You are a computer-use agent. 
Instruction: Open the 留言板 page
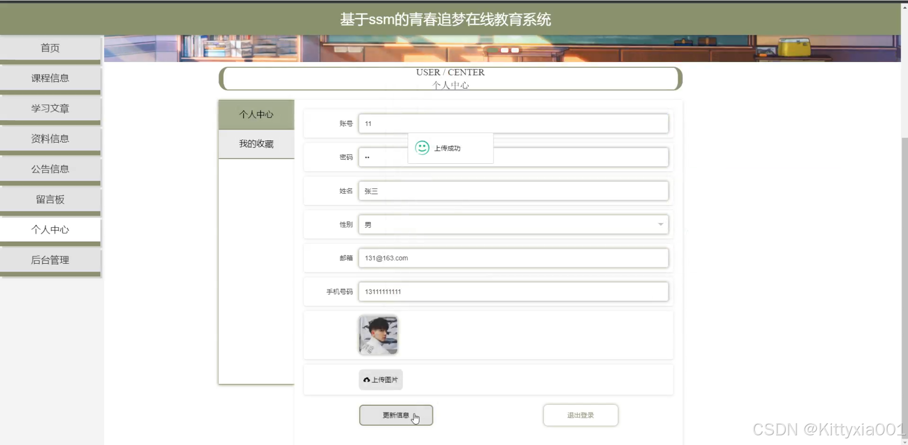pyautogui.click(x=50, y=199)
